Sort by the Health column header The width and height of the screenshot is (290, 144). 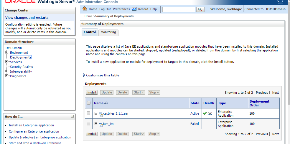[209, 103]
